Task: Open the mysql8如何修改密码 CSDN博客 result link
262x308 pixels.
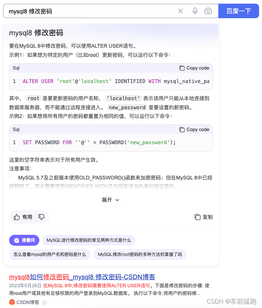Action: coord(82,277)
